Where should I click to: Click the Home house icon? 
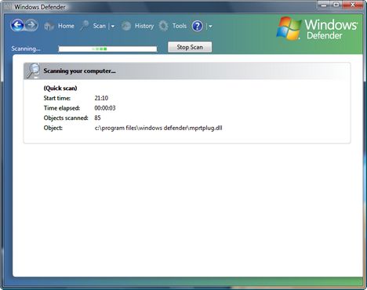pos(49,26)
